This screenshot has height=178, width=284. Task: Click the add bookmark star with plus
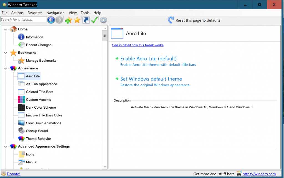pos(69,20)
